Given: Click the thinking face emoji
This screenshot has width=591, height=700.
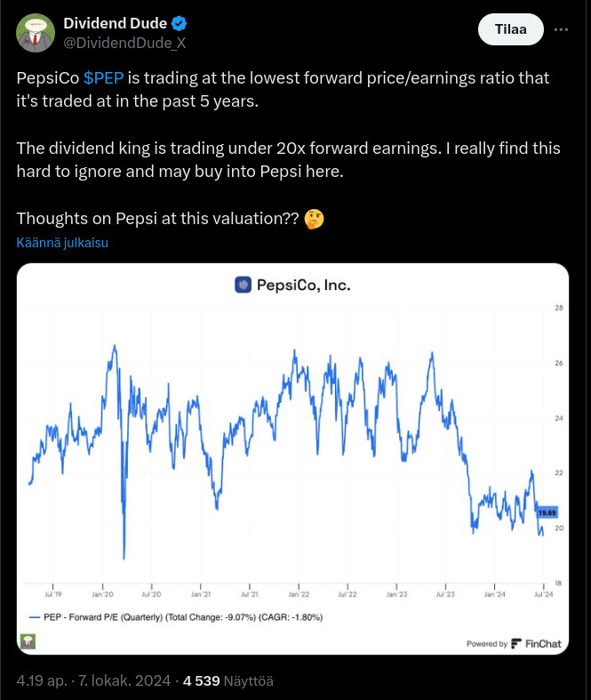Looking at the screenshot, I should point(314,219).
